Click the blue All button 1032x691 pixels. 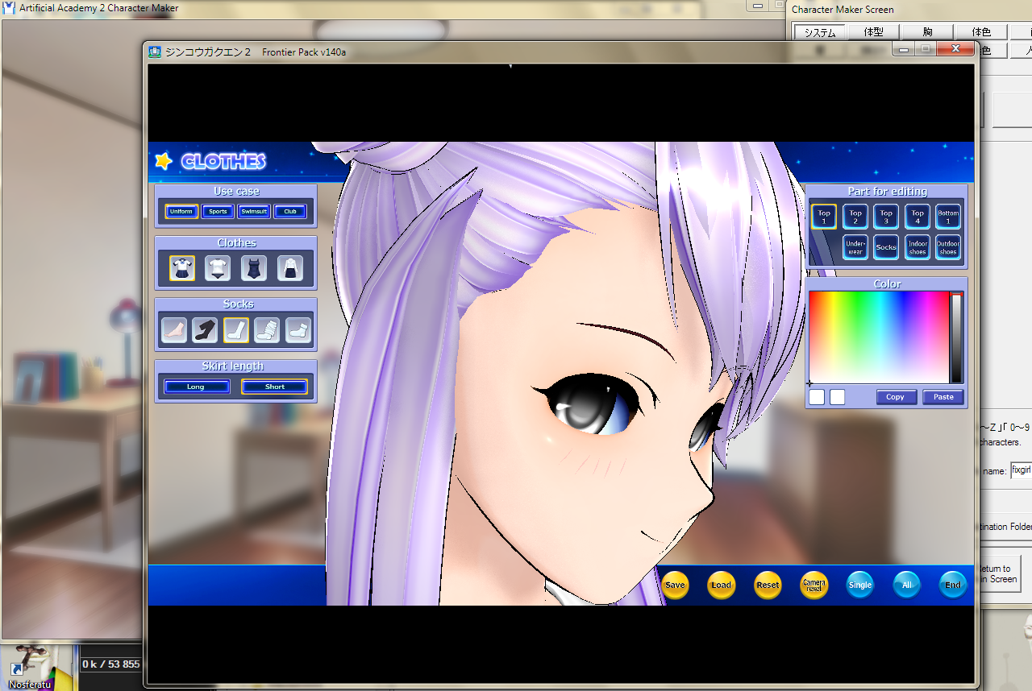point(907,585)
